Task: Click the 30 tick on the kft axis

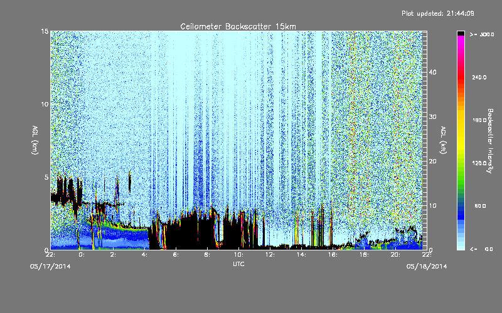Action: 432,116
